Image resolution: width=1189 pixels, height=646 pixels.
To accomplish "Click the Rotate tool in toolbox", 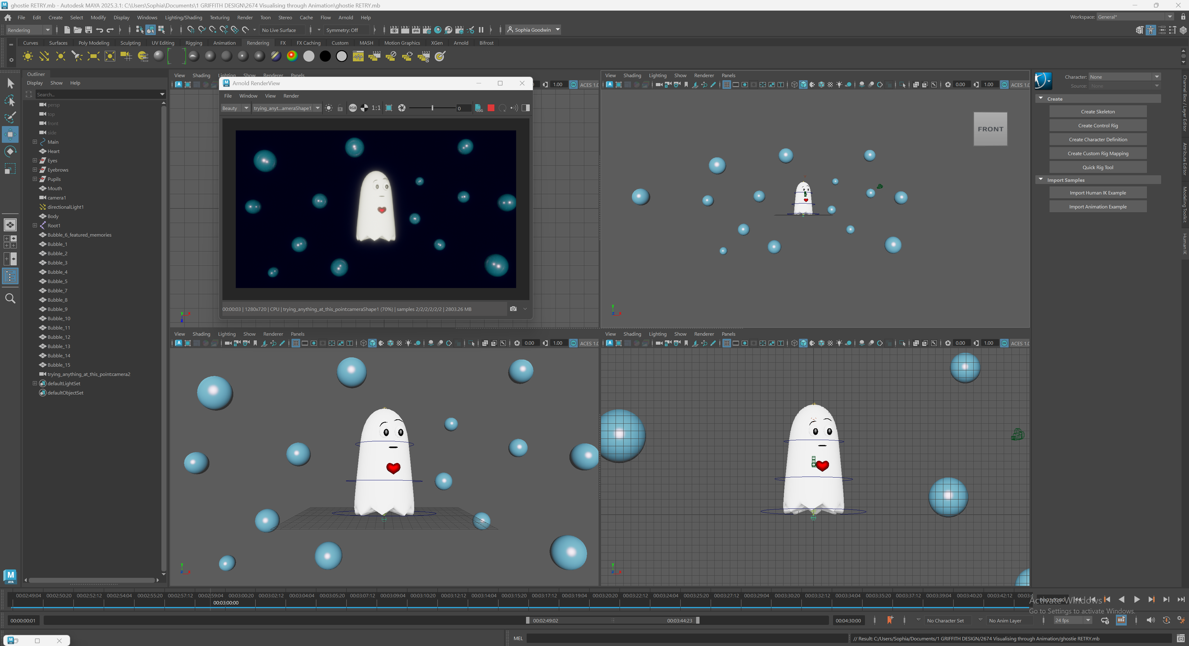I will point(10,151).
